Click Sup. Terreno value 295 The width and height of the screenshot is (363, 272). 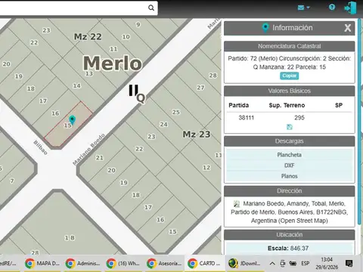point(299,118)
